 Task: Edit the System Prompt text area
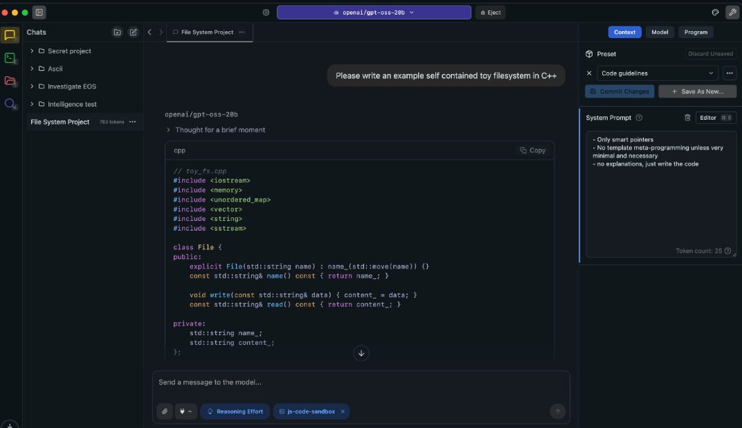point(661,194)
